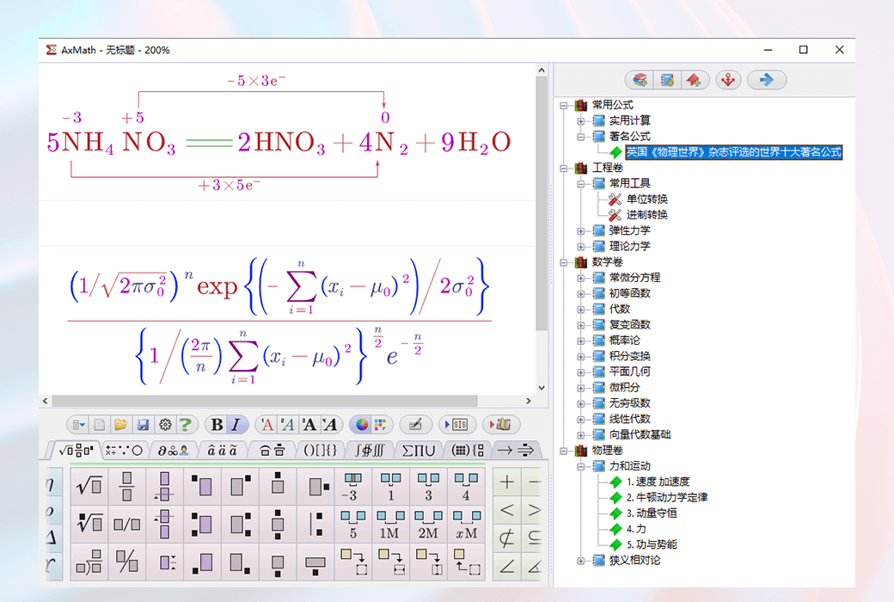The width and height of the screenshot is (894, 602).
Task: Open a file with the folder icon
Action: coord(119,424)
